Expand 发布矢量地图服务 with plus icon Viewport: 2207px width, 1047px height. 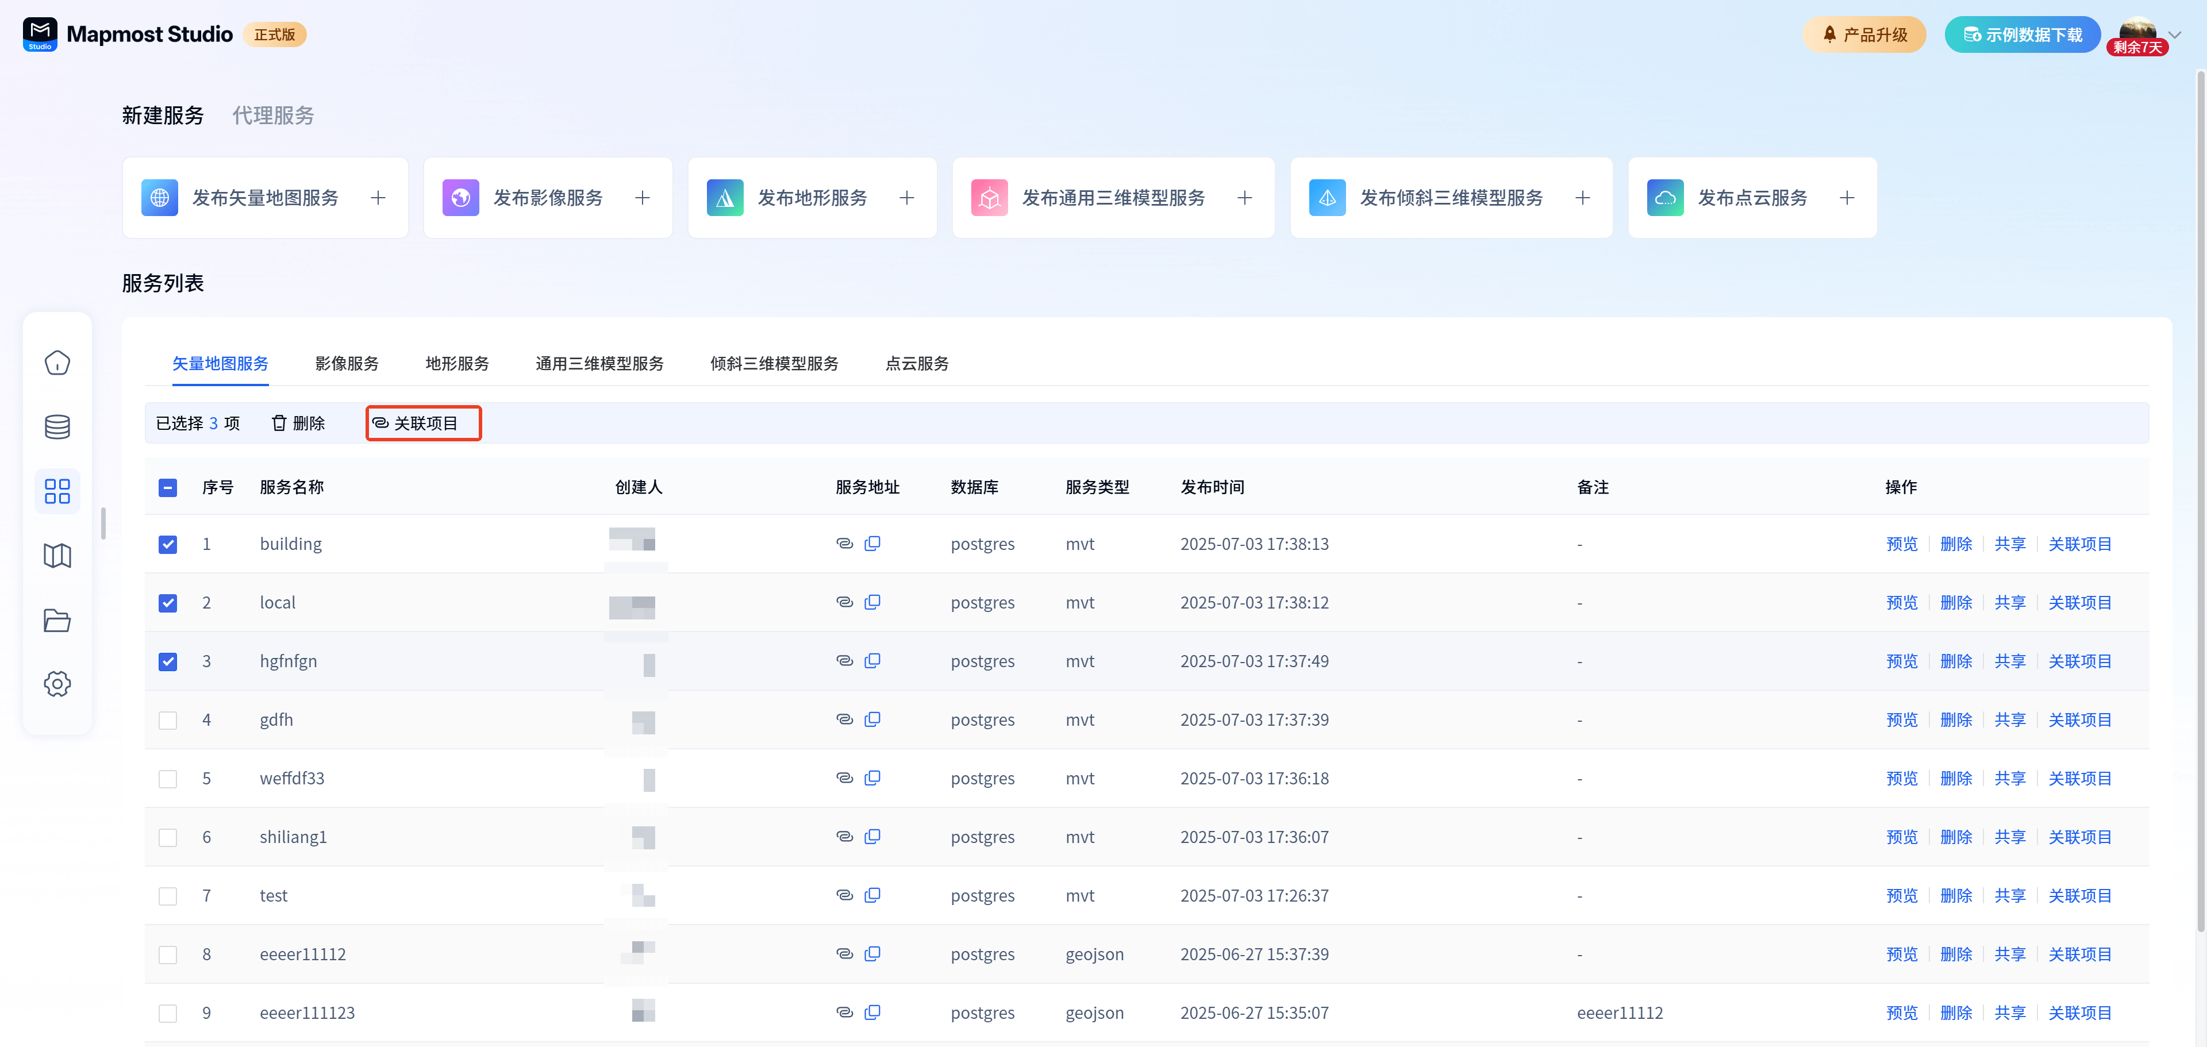378,198
